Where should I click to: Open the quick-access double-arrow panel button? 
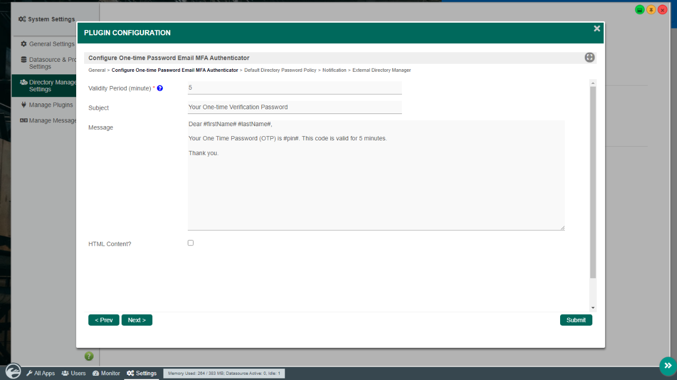tap(668, 366)
